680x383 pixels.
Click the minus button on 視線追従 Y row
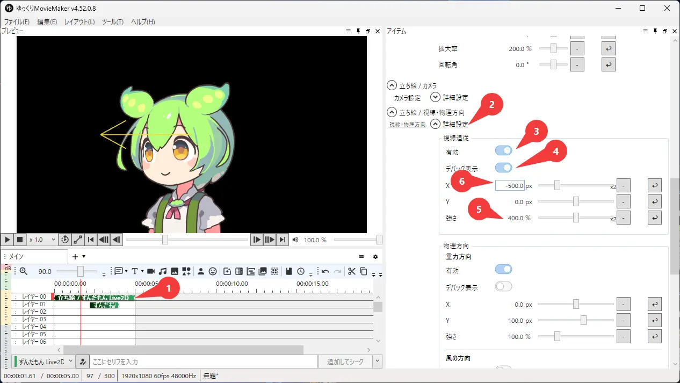pos(623,202)
